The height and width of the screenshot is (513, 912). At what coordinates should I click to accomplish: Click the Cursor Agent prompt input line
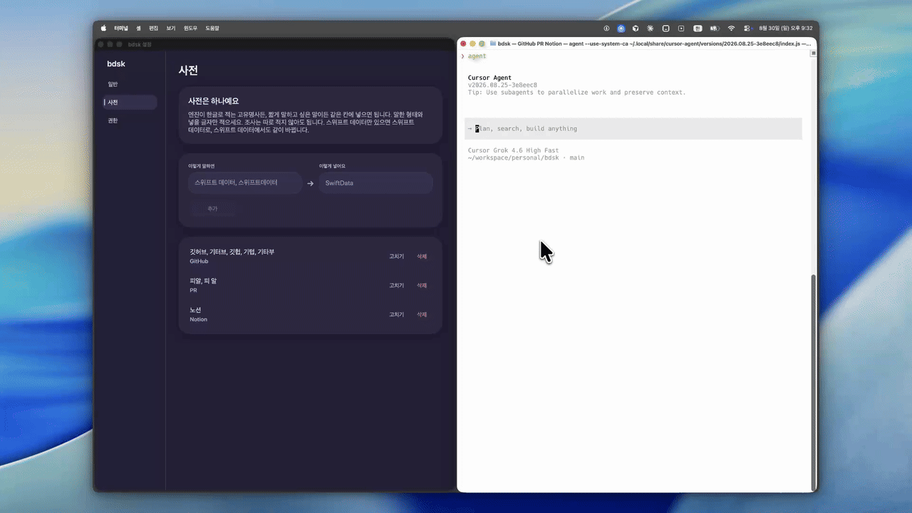[633, 129]
